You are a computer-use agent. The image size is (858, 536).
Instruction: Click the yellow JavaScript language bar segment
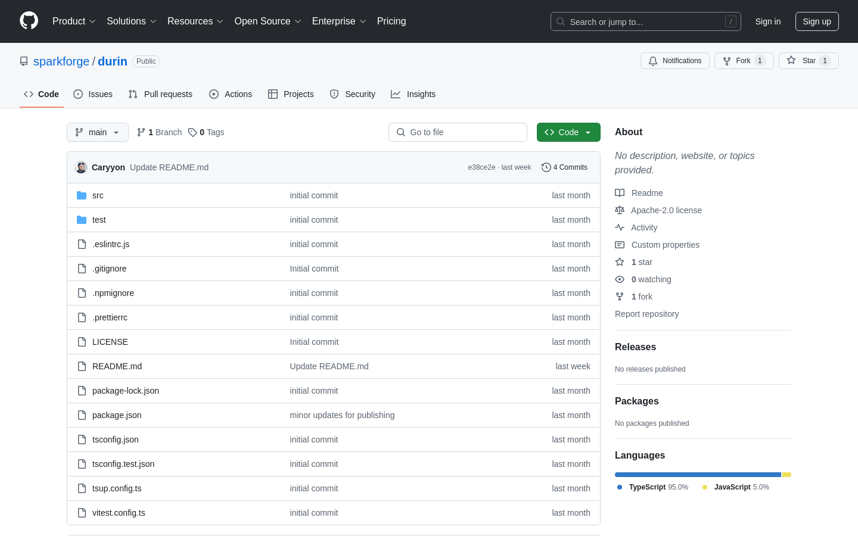[786, 475]
